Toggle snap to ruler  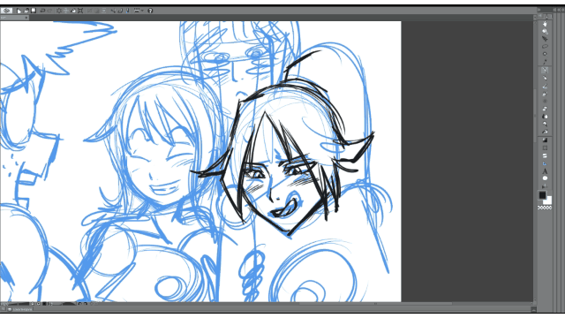point(113,11)
